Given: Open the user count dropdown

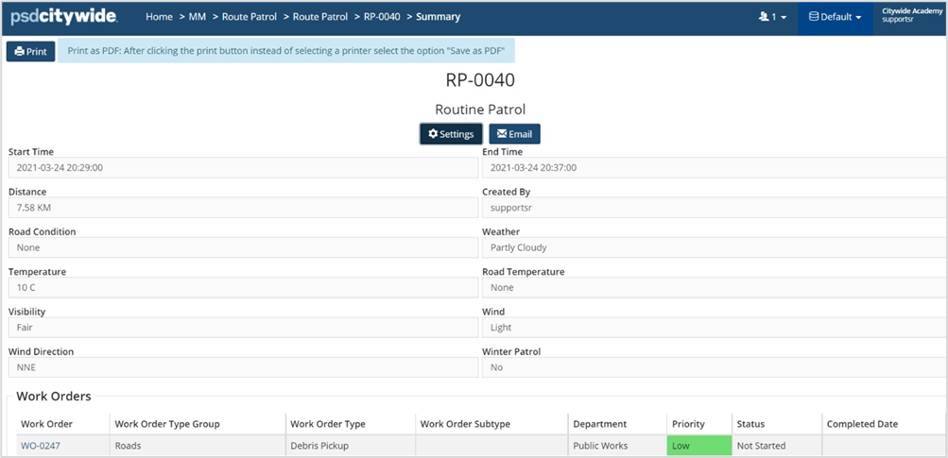Looking at the screenshot, I should tap(772, 17).
